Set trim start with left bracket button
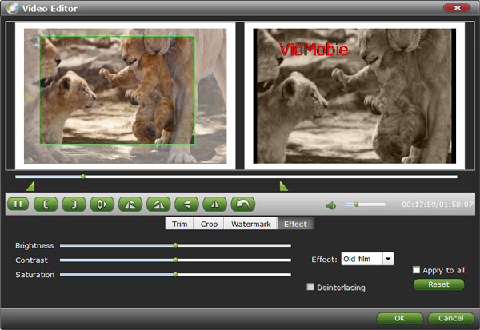The width and height of the screenshot is (480, 330). click(46, 204)
